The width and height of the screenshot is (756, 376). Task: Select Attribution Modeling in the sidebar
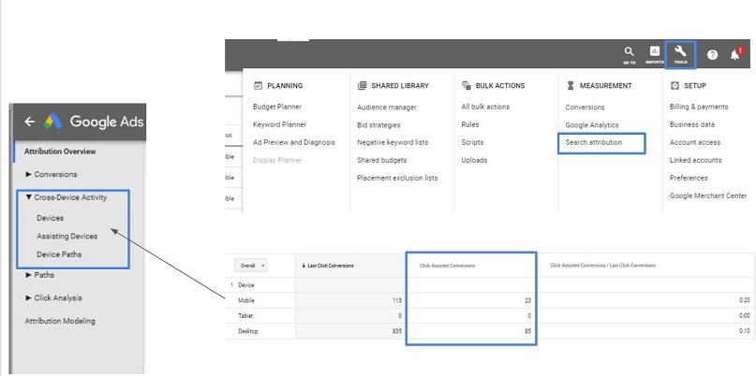60,321
